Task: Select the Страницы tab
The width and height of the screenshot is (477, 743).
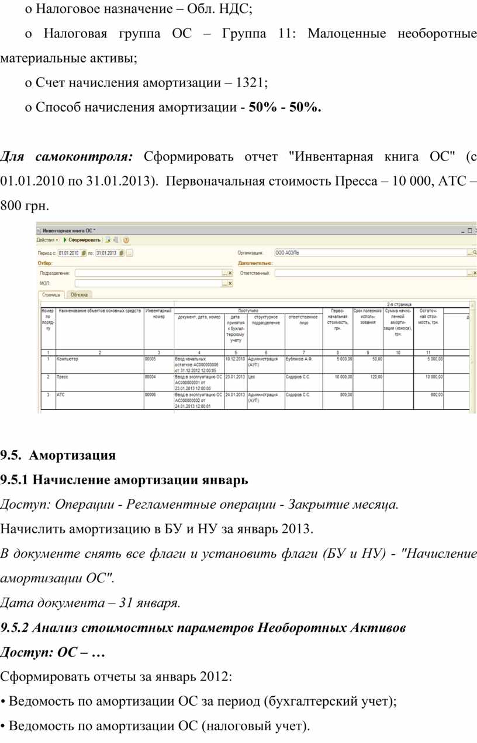Action: 51,295
